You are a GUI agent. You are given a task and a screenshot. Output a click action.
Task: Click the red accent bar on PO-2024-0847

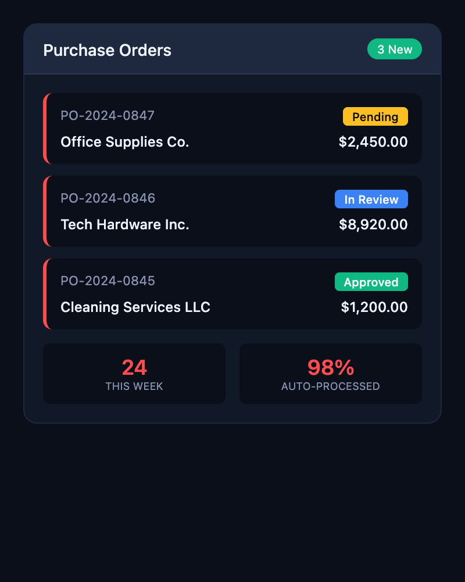[46, 128]
